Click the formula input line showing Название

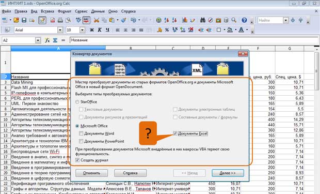point(194,40)
